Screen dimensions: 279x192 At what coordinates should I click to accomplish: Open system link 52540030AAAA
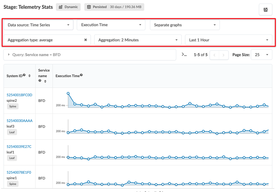coord(19,121)
